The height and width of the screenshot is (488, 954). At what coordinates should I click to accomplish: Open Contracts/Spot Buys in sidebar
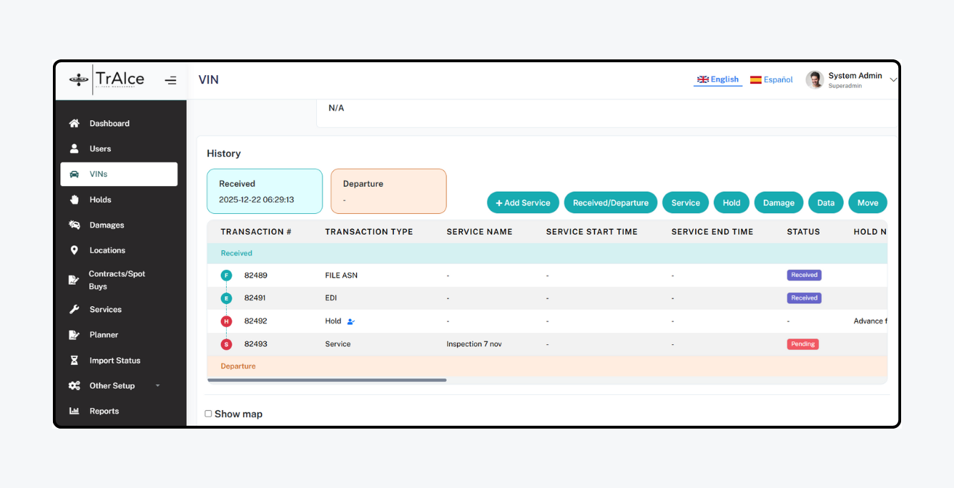point(117,280)
